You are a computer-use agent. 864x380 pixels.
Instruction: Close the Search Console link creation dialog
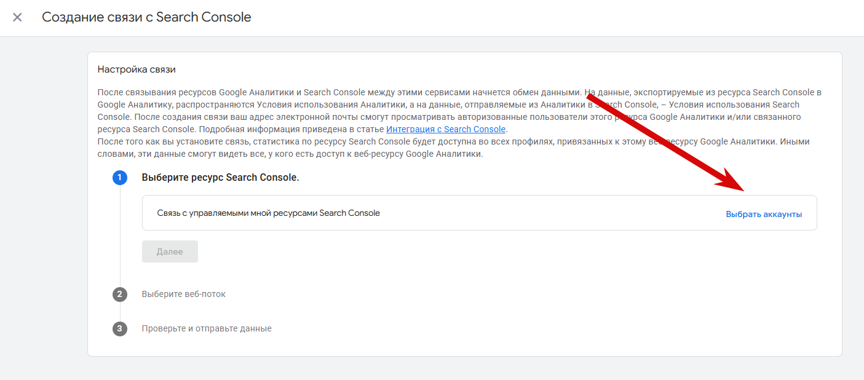(17, 17)
